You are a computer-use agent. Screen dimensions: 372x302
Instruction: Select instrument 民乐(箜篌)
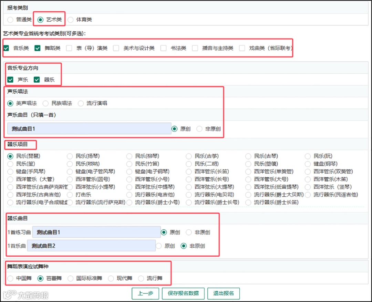(x=248, y=164)
